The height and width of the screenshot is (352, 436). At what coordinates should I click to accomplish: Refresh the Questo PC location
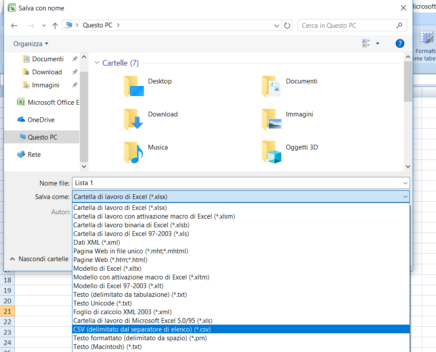point(287,26)
